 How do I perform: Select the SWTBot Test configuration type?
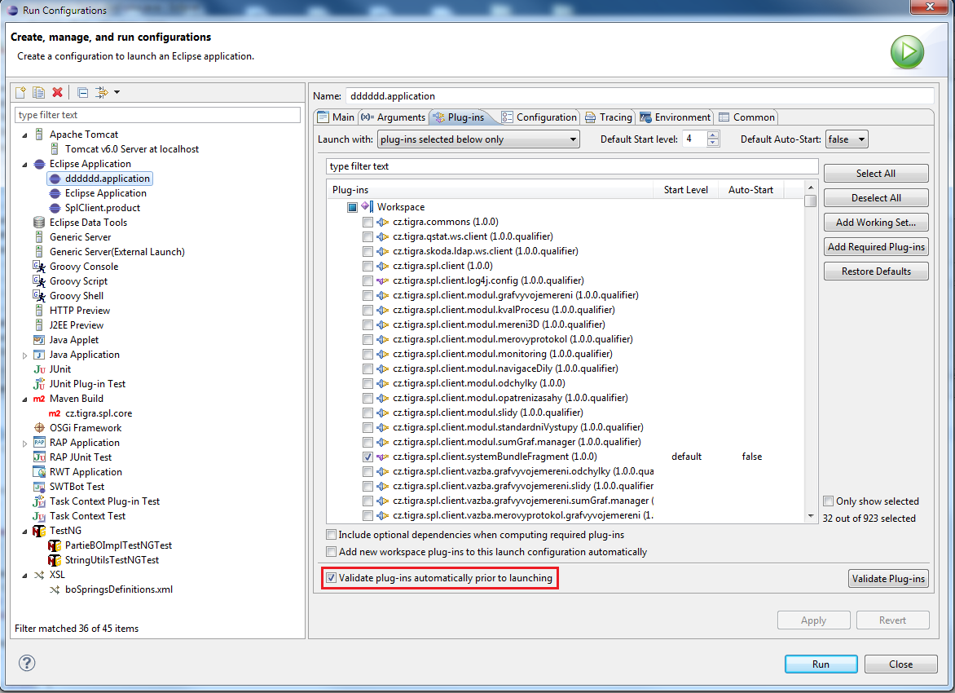coord(77,487)
